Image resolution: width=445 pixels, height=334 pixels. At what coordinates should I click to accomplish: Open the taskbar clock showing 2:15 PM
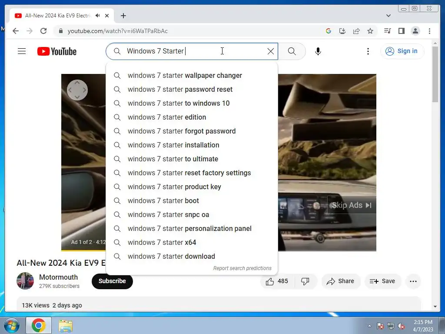(423, 326)
